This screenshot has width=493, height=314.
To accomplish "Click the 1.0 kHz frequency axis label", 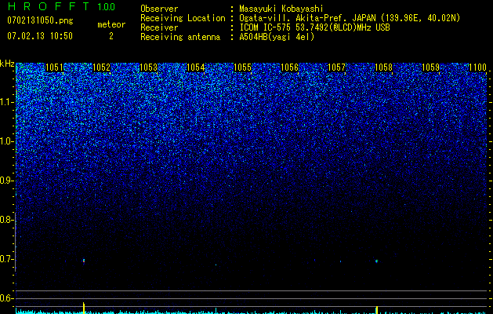I will [6, 141].
